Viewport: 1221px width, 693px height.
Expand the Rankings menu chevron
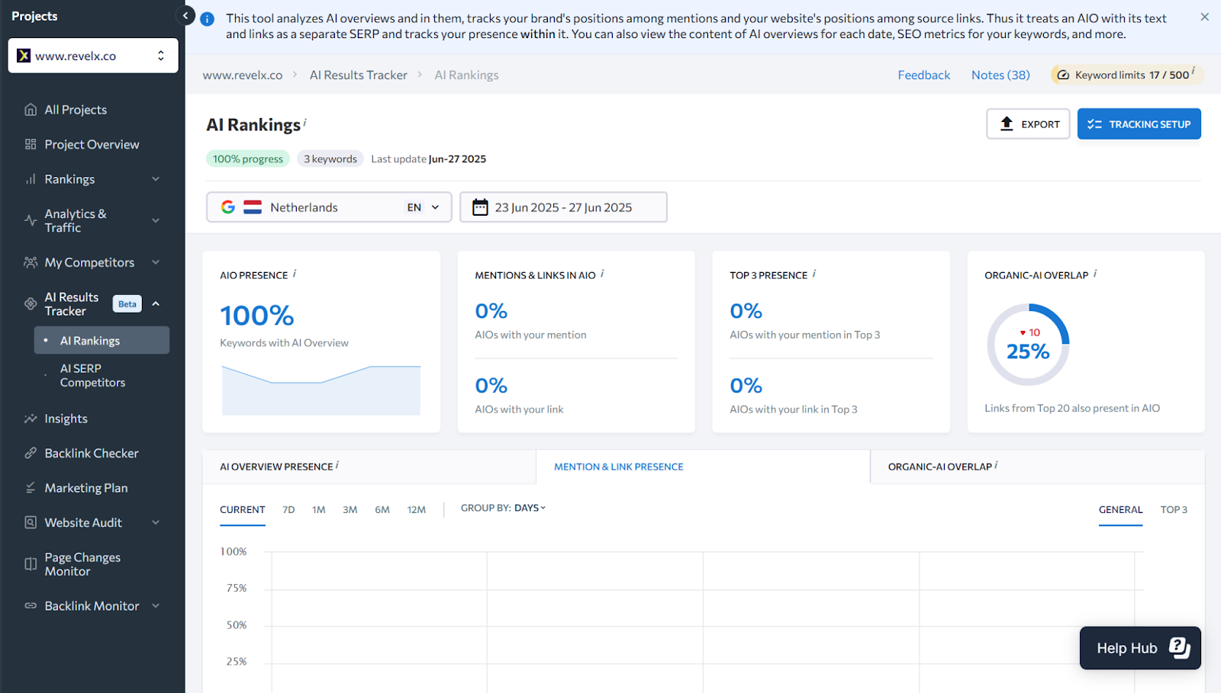coord(156,179)
